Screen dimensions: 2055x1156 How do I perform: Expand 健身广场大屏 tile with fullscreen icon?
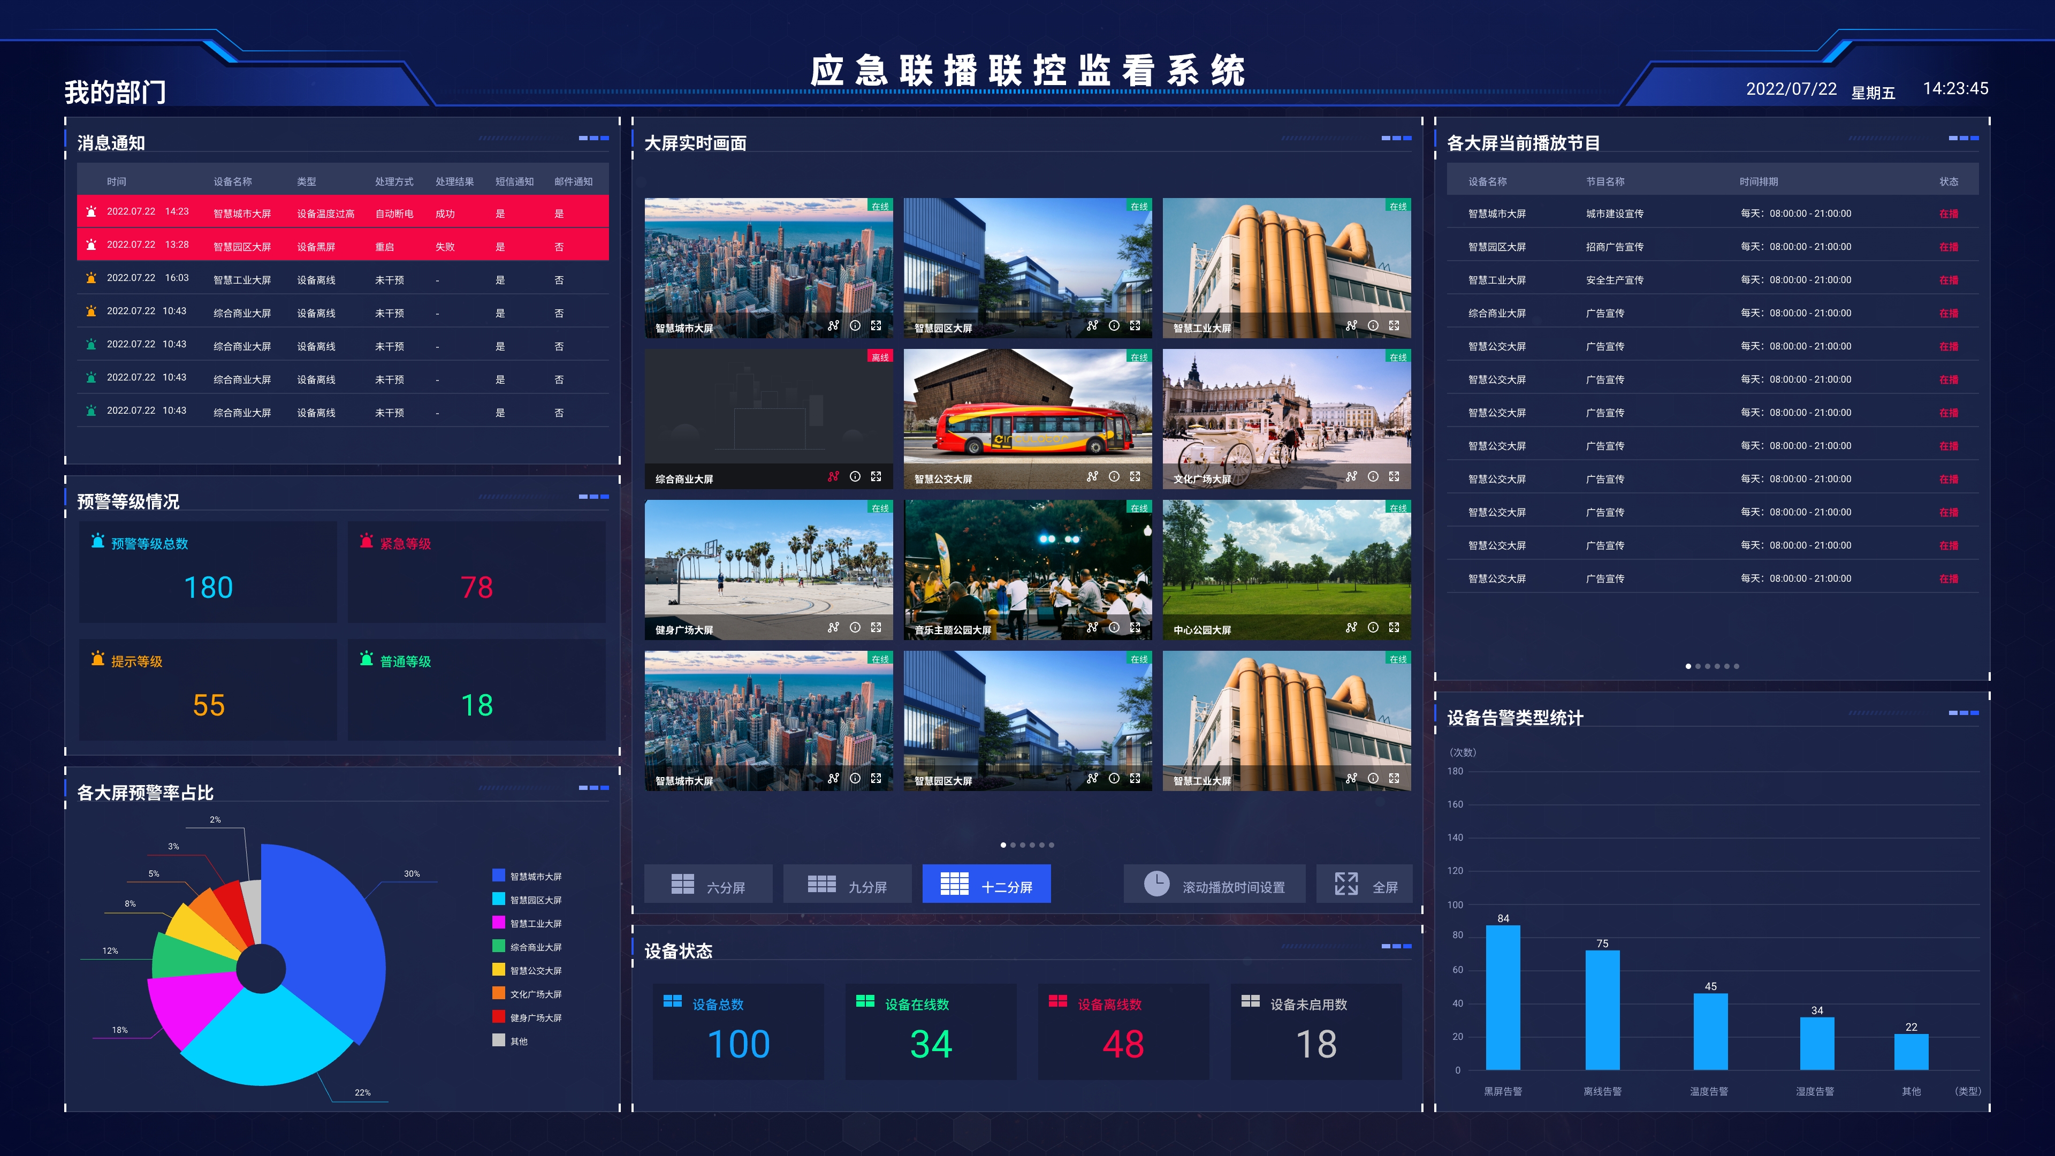(x=876, y=627)
